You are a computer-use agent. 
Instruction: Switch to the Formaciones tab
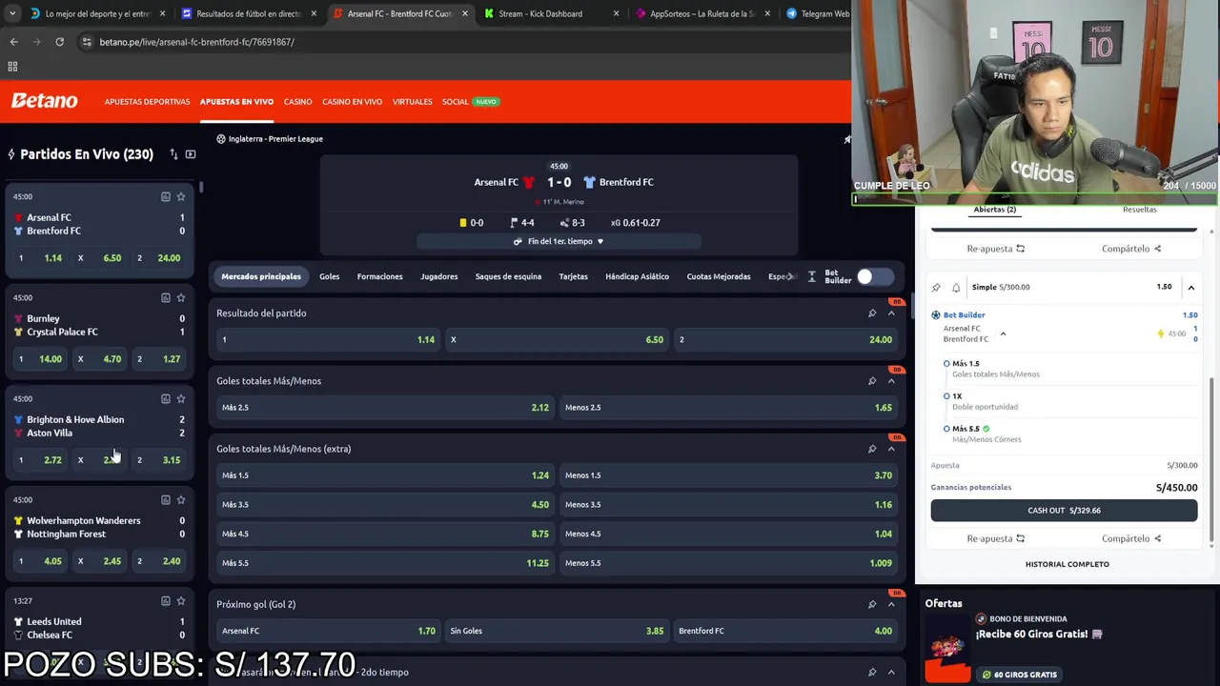click(x=379, y=276)
